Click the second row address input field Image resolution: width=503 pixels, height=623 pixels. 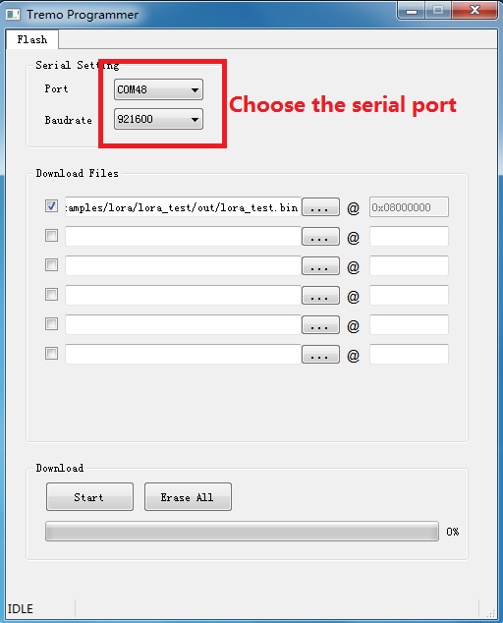pos(409,237)
